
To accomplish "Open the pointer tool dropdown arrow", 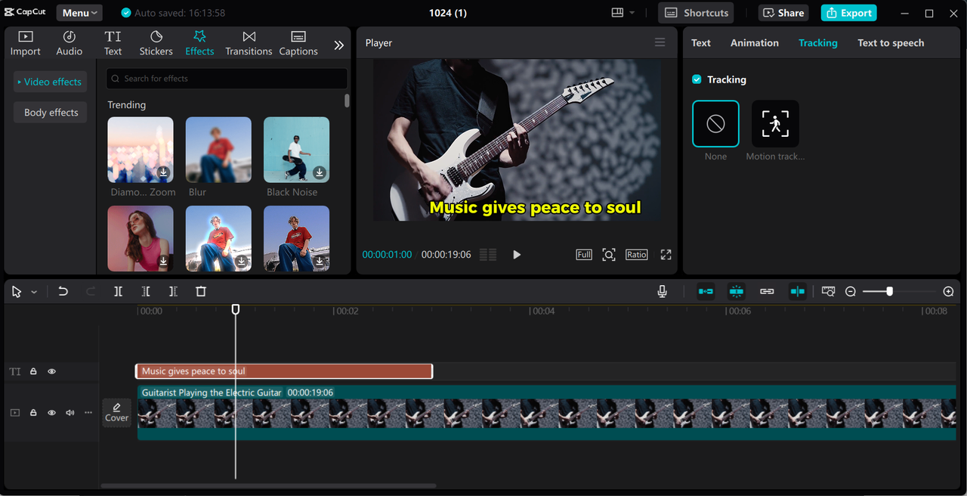I will point(34,292).
